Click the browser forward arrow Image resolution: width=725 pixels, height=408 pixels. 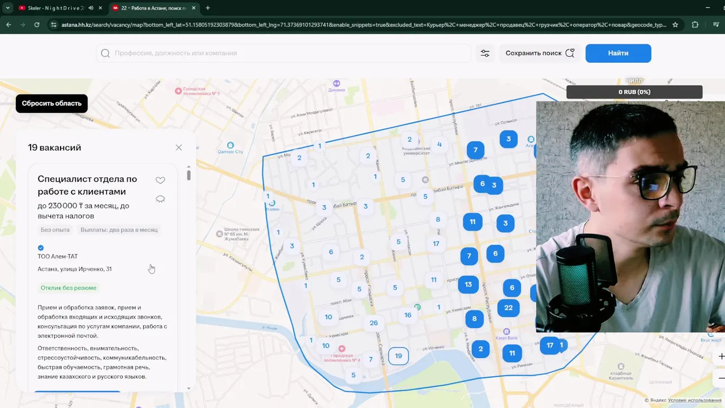[x=23, y=25]
